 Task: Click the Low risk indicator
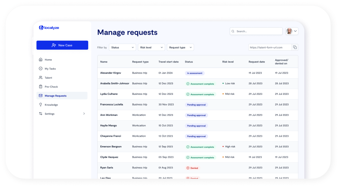[x=228, y=83]
